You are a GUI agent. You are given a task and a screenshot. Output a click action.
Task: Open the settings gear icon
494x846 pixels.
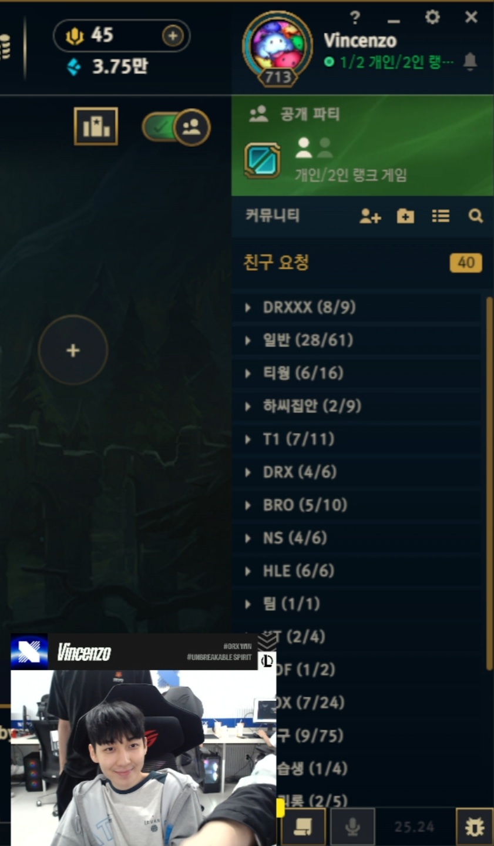(432, 17)
